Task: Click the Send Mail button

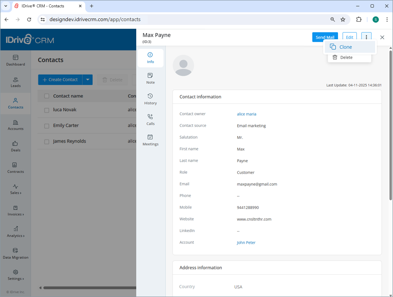Action: tap(325, 37)
